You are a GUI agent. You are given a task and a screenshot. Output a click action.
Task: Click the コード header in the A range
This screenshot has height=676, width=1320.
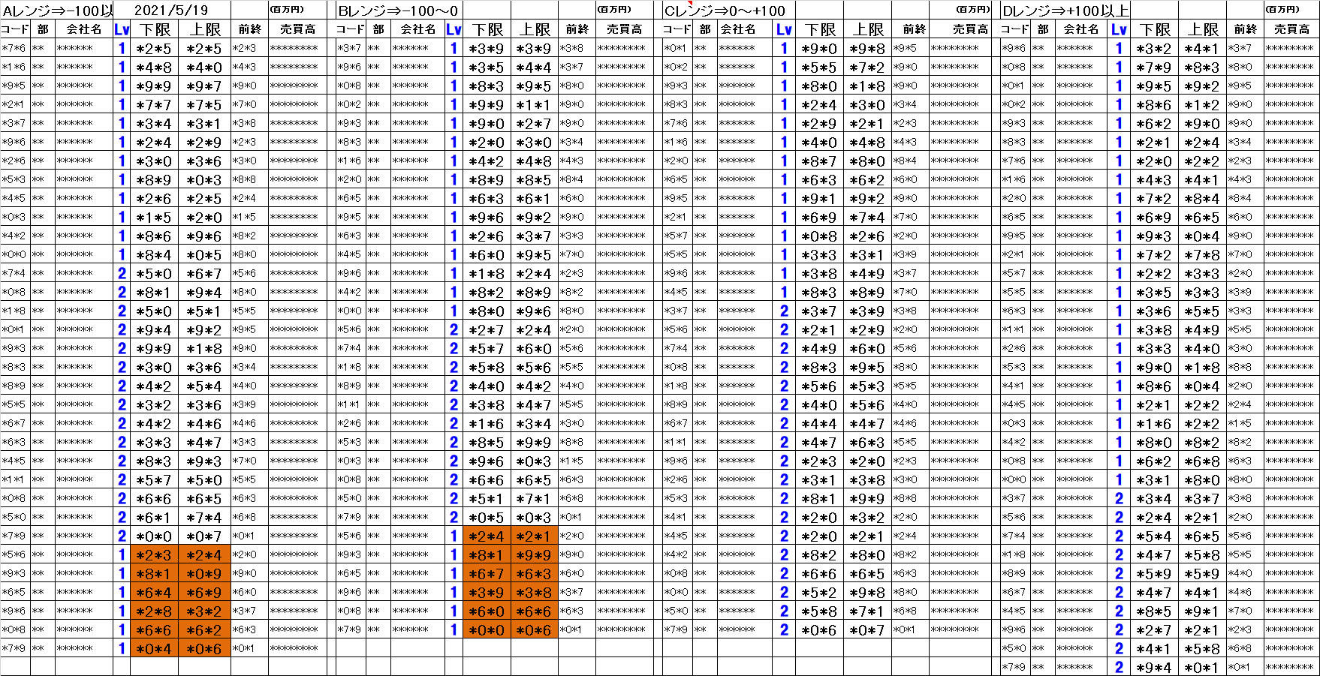(15, 29)
